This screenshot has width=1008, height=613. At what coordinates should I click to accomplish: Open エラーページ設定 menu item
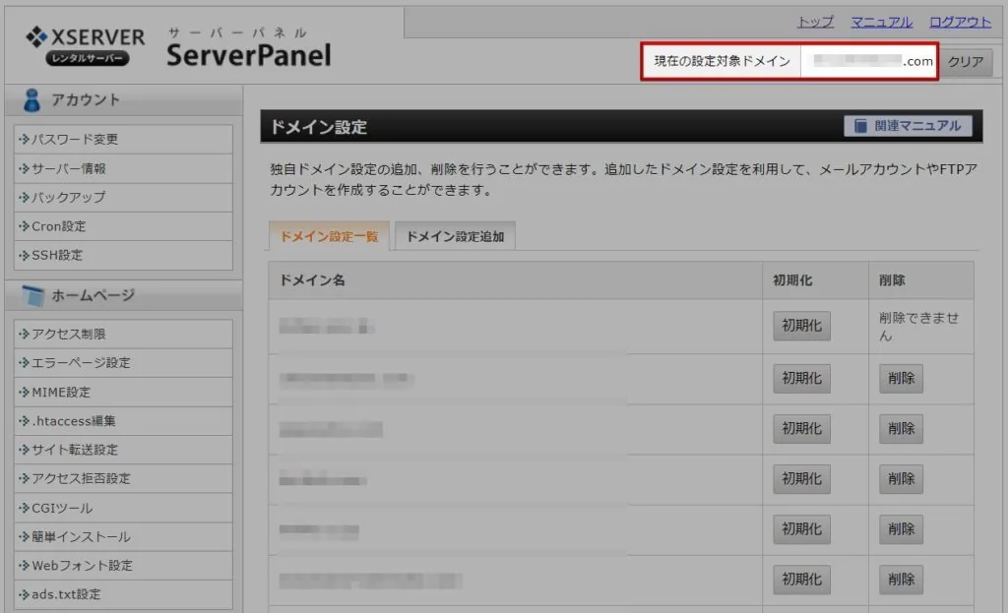click(x=123, y=363)
